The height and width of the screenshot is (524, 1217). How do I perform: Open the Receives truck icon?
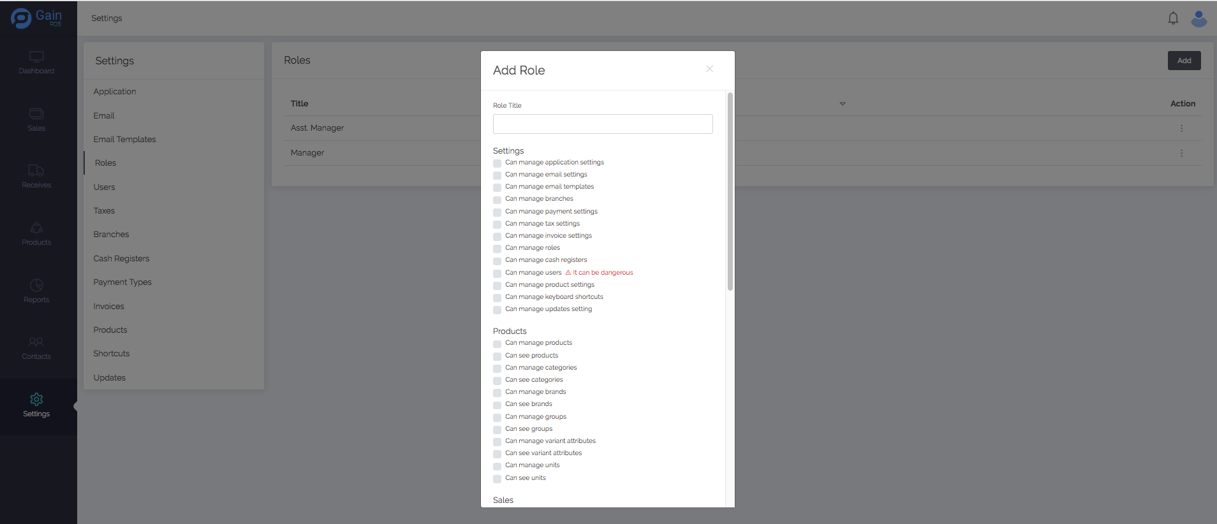[x=36, y=171]
